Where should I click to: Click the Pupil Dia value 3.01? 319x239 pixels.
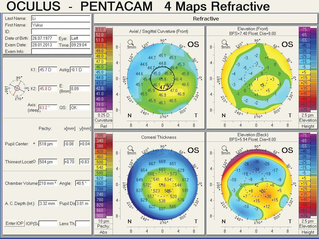(x=83, y=203)
